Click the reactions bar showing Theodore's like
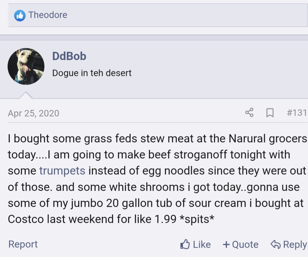 coord(175,15)
